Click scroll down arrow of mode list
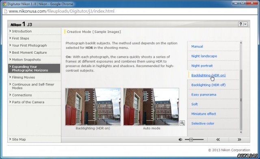Image resolution: width=260 pixels, height=159 pixels. coord(241,132)
